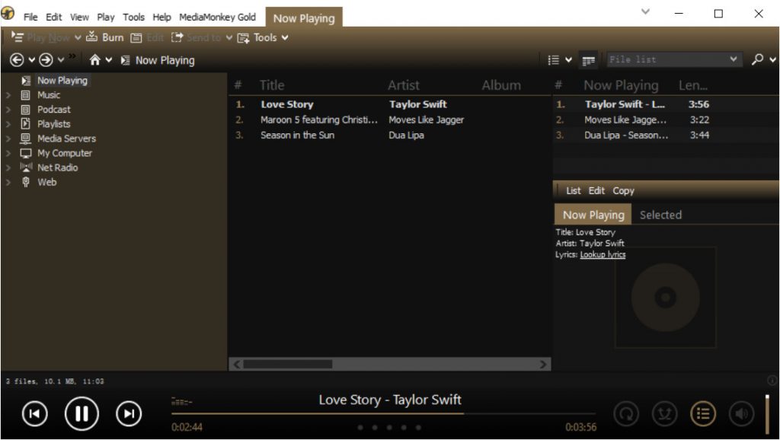Click Now Playing breadcrumb in address bar

[165, 60]
